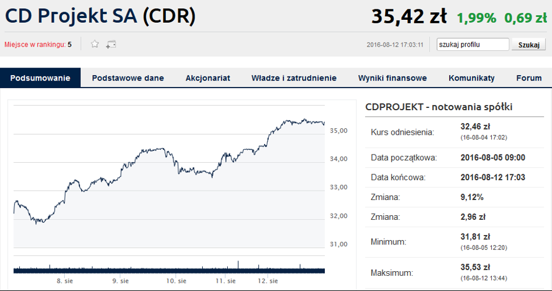Screen dimensions: 552x291
Task: Open the Komunikaty tab
Action: [x=471, y=78]
